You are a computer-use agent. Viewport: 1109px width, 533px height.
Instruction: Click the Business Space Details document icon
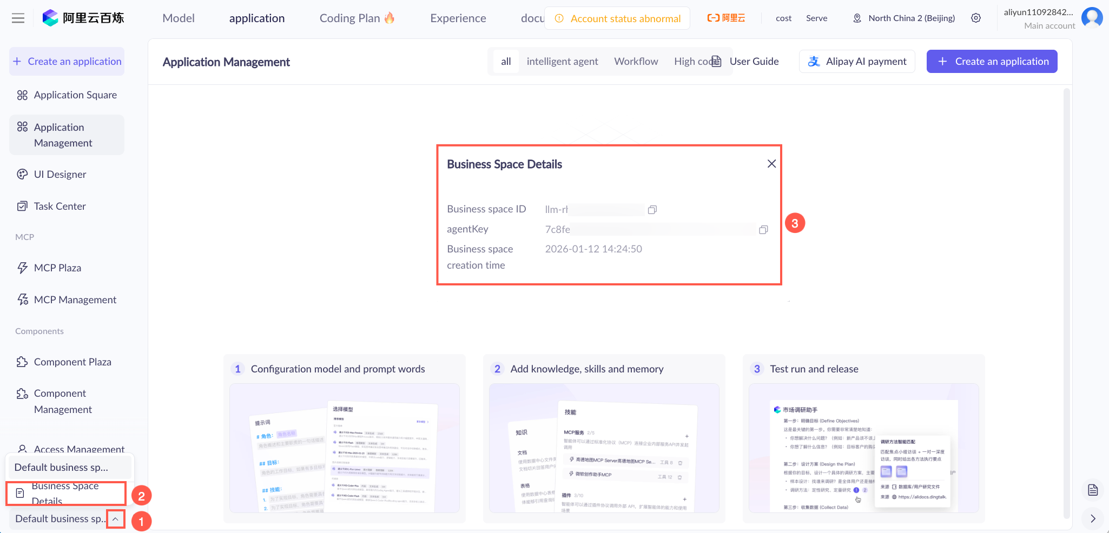[20, 493]
